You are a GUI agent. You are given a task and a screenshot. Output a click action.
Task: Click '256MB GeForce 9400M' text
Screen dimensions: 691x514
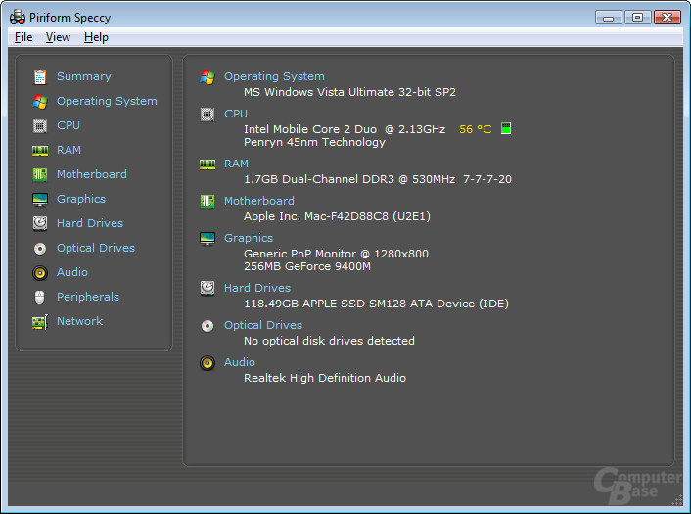(x=307, y=266)
